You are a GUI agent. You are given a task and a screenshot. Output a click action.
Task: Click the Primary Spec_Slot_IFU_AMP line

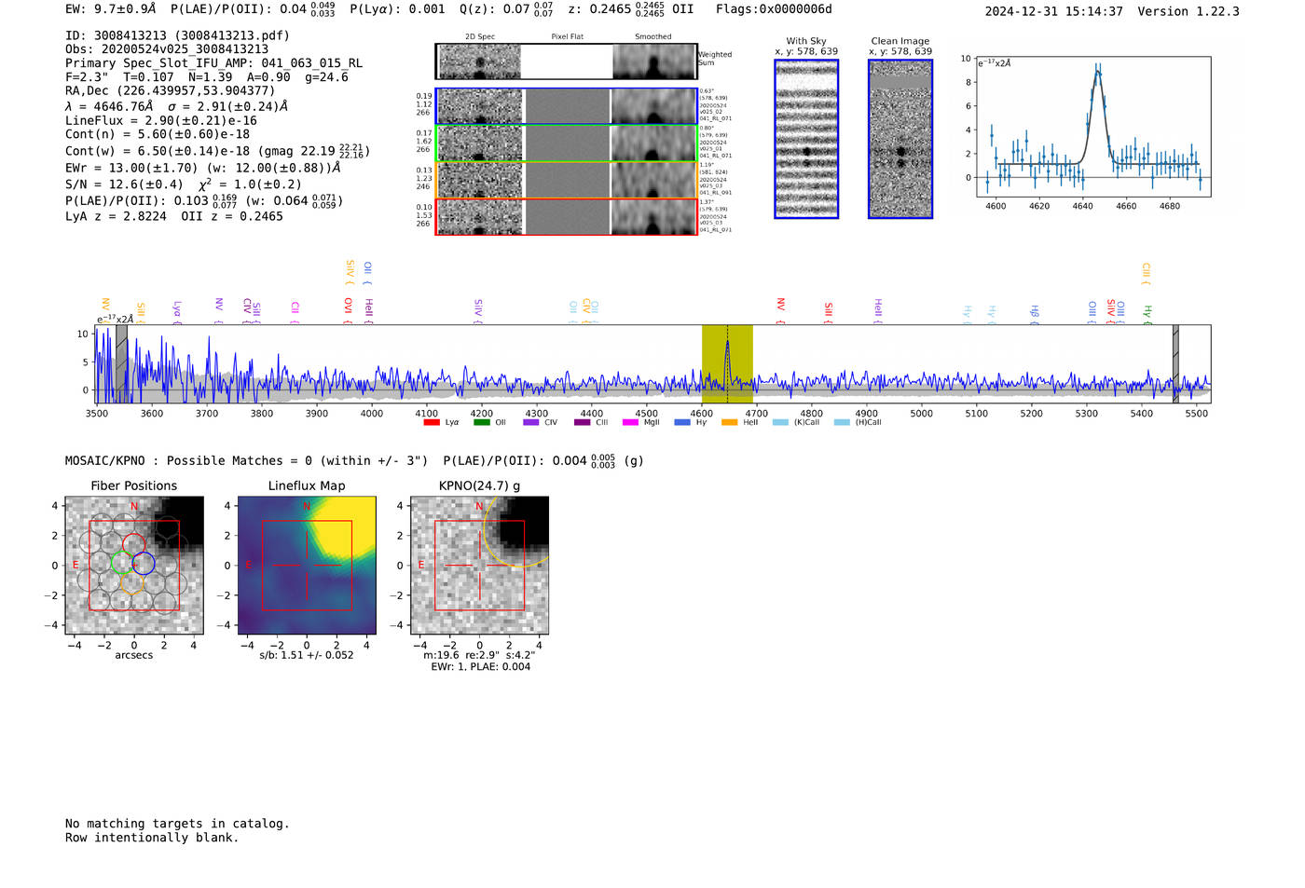click(214, 63)
